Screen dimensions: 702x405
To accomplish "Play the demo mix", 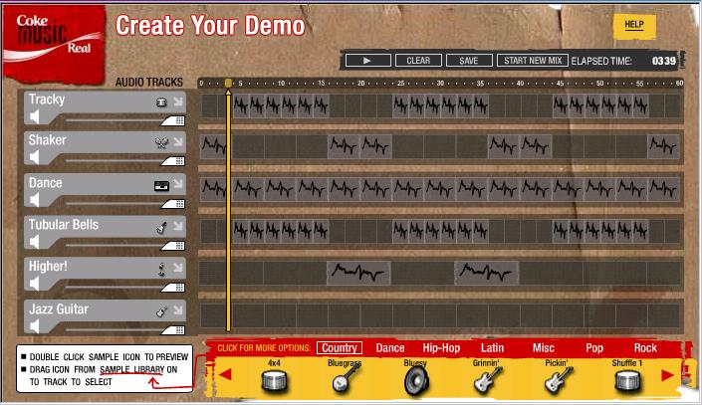I will (x=367, y=61).
